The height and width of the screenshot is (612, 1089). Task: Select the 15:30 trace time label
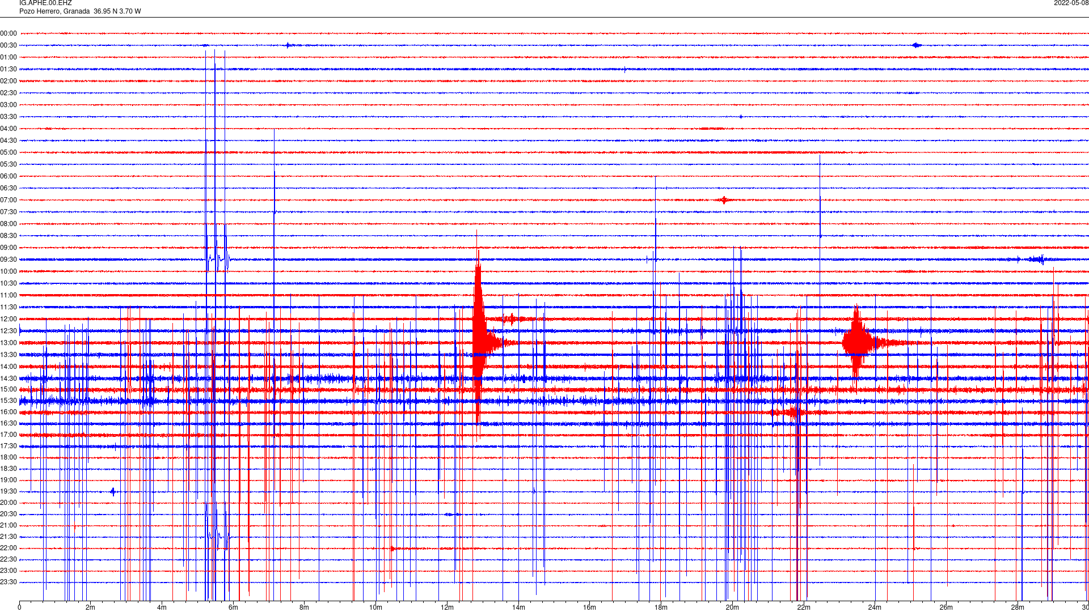(9, 401)
